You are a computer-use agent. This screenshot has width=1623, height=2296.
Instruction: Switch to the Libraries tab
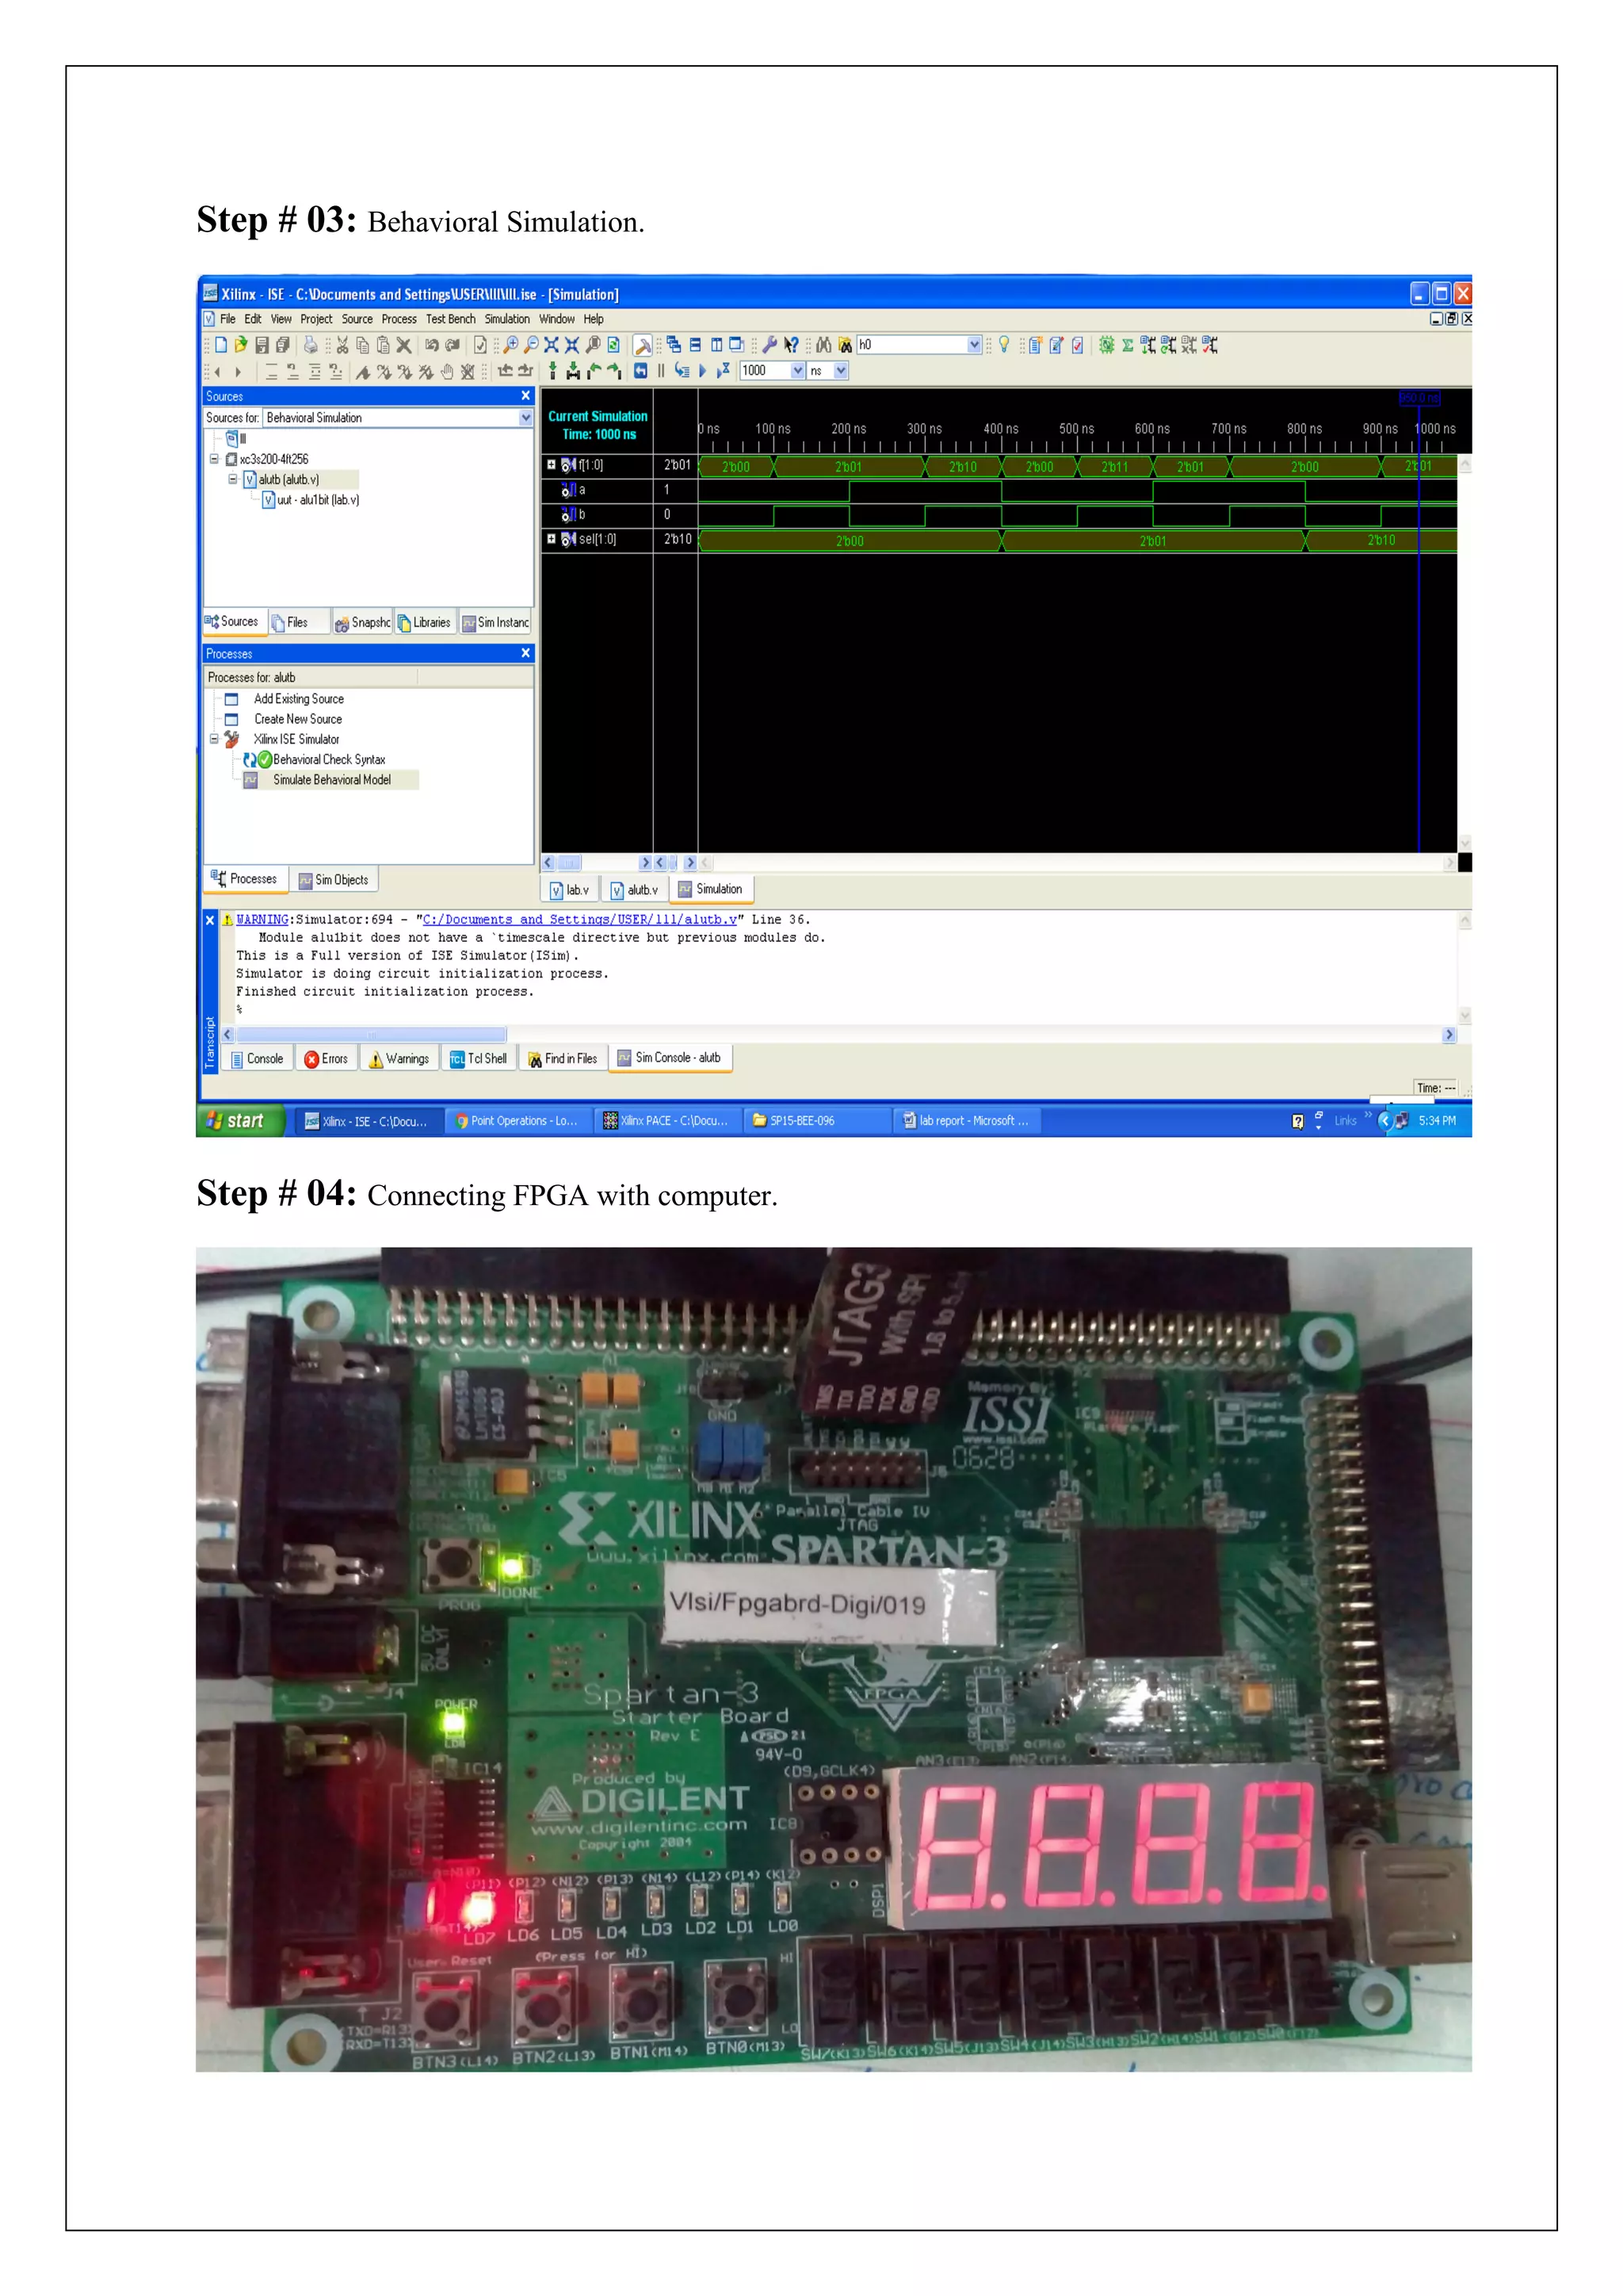click(x=426, y=622)
